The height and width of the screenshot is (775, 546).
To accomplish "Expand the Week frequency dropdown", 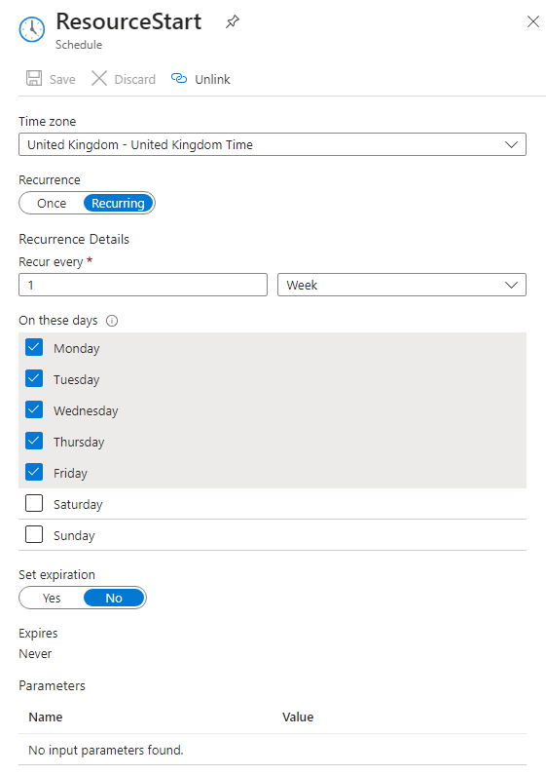I will (x=402, y=285).
